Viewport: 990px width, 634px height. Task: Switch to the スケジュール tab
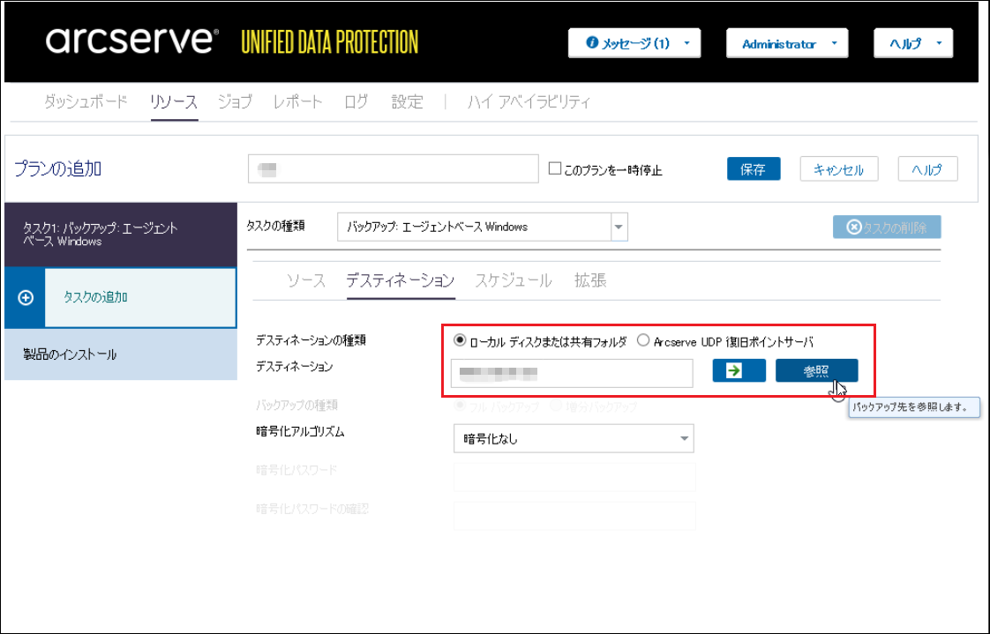click(514, 280)
